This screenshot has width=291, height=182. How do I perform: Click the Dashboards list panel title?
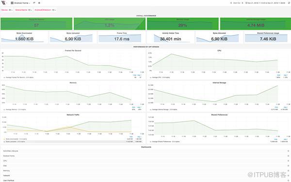pos(146,147)
